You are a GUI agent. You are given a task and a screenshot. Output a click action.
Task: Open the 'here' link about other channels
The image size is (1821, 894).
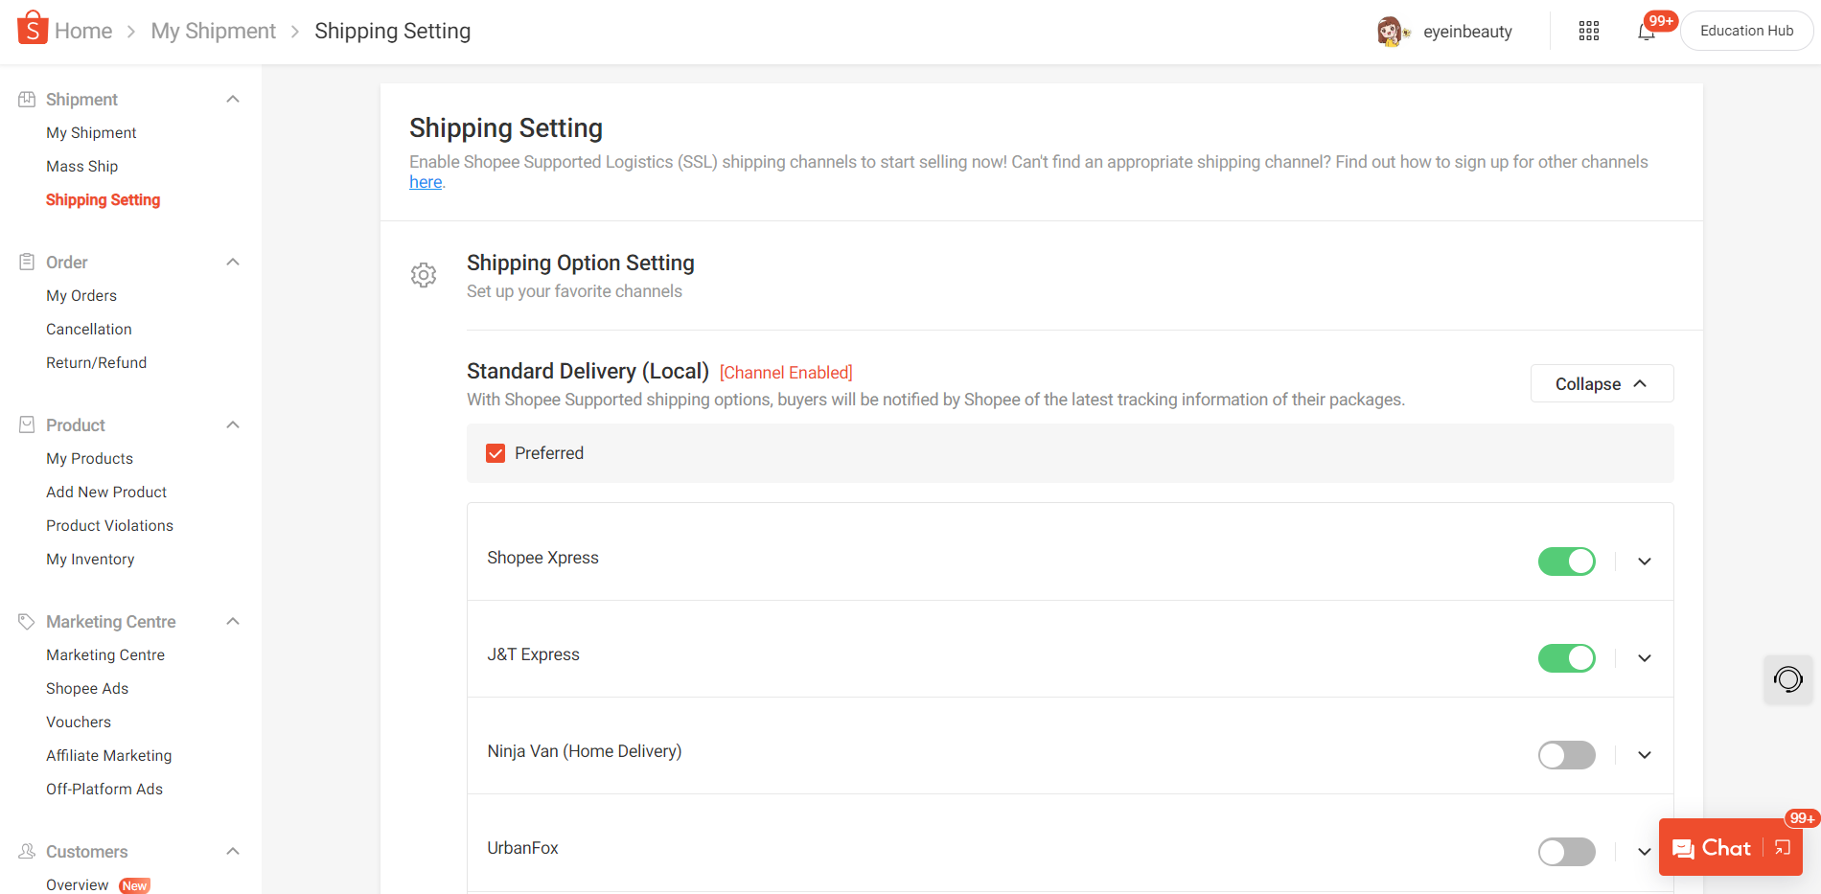click(x=425, y=181)
